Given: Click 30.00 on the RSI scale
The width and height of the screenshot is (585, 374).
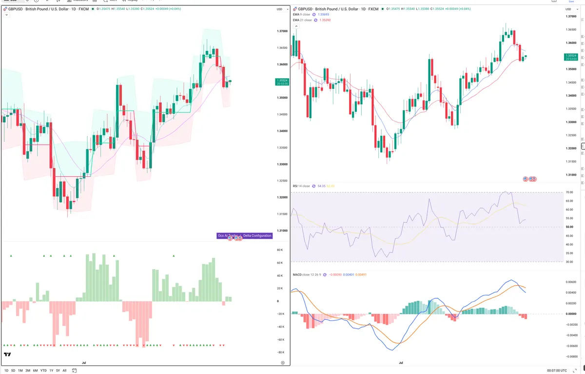Looking at the screenshot, I should (x=570, y=262).
